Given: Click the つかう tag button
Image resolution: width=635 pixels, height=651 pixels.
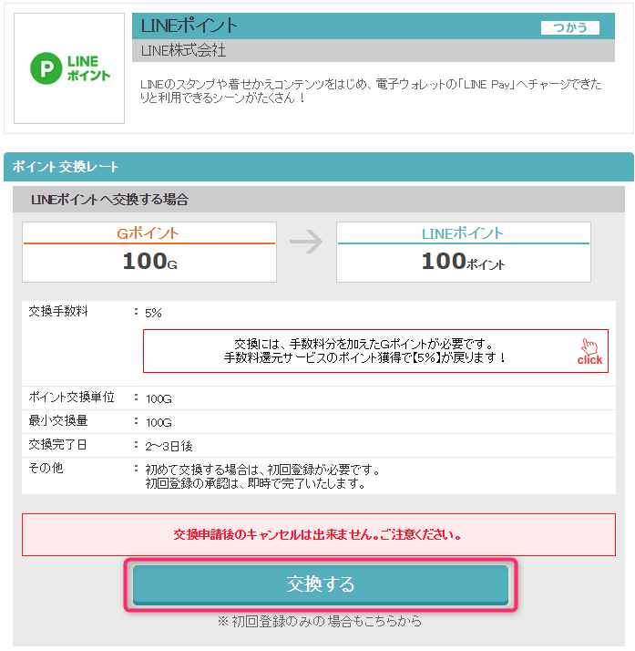Looking at the screenshot, I should pyautogui.click(x=570, y=28).
